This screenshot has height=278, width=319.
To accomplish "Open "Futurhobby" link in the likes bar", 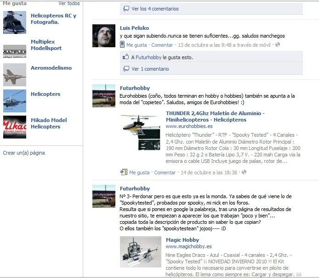I will [148, 57].
